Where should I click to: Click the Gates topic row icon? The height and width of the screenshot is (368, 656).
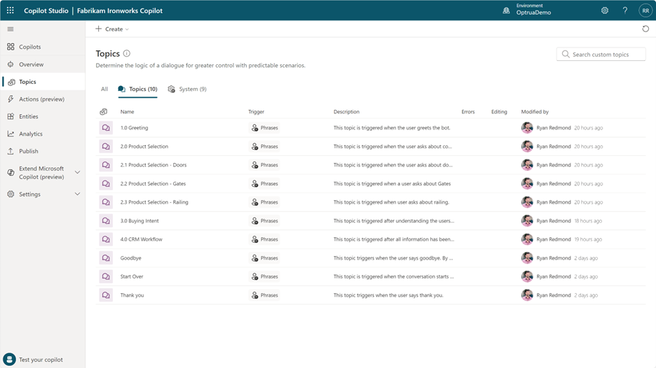pyautogui.click(x=106, y=183)
